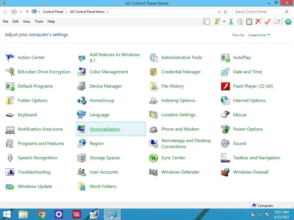Click the Language globe icon
Image resolution: width=294 pixels, height=220 pixels.
(x=82, y=115)
